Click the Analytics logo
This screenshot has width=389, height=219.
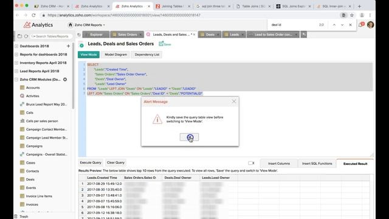(38, 25)
